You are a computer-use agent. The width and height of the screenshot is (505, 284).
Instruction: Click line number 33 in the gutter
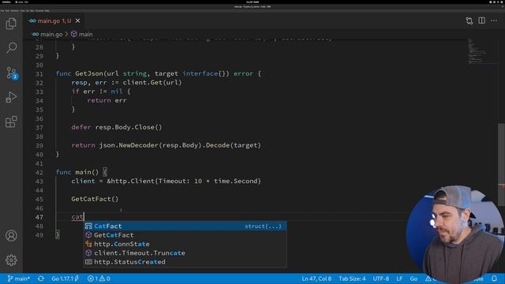pos(39,92)
